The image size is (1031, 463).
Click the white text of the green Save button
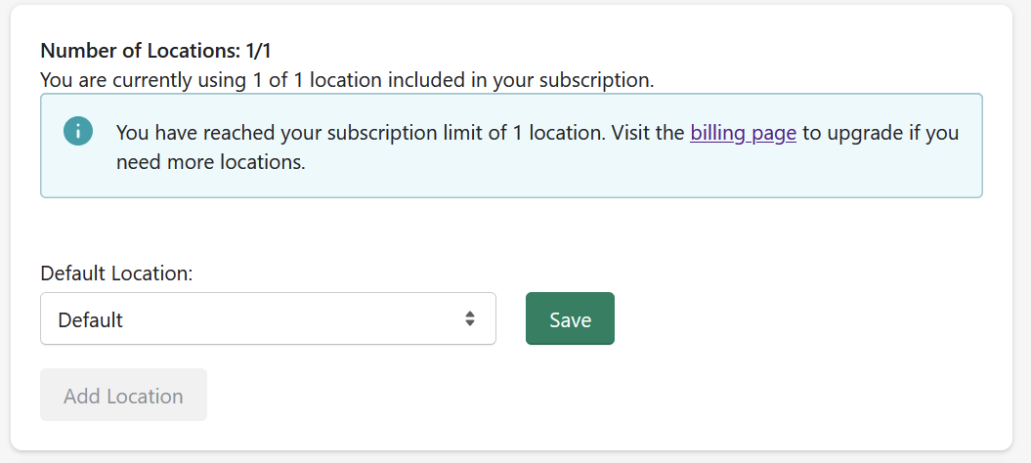point(570,319)
